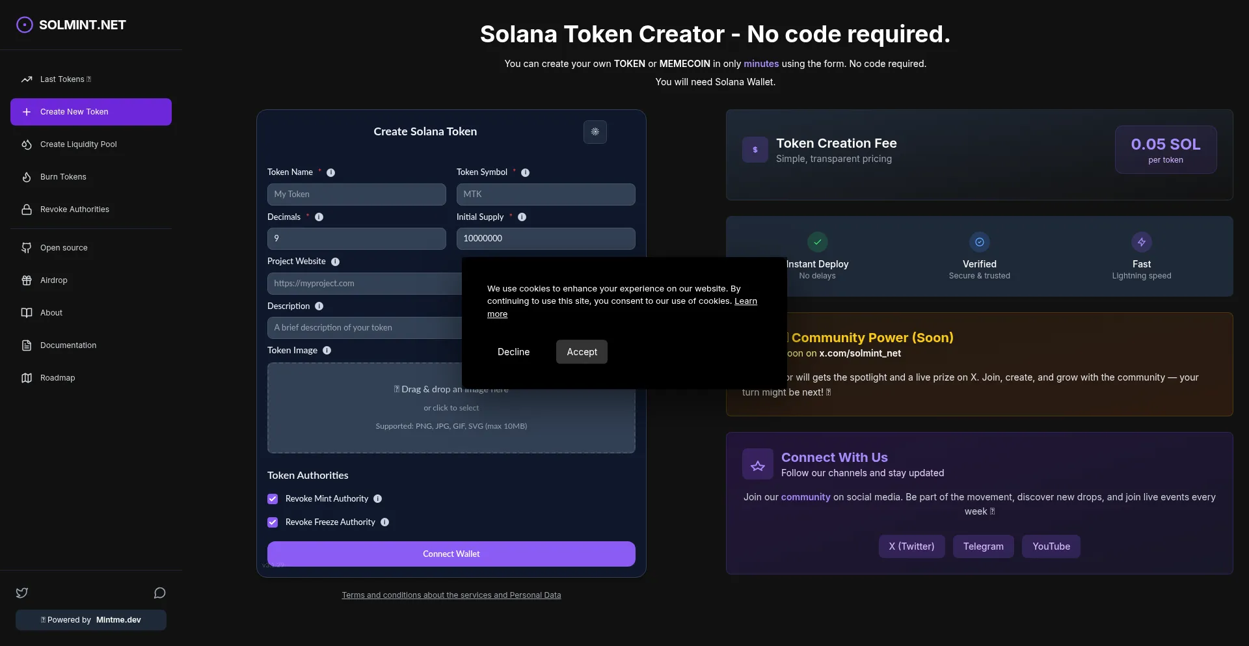
Task: Click the Connect Wallet button
Action: click(x=451, y=554)
